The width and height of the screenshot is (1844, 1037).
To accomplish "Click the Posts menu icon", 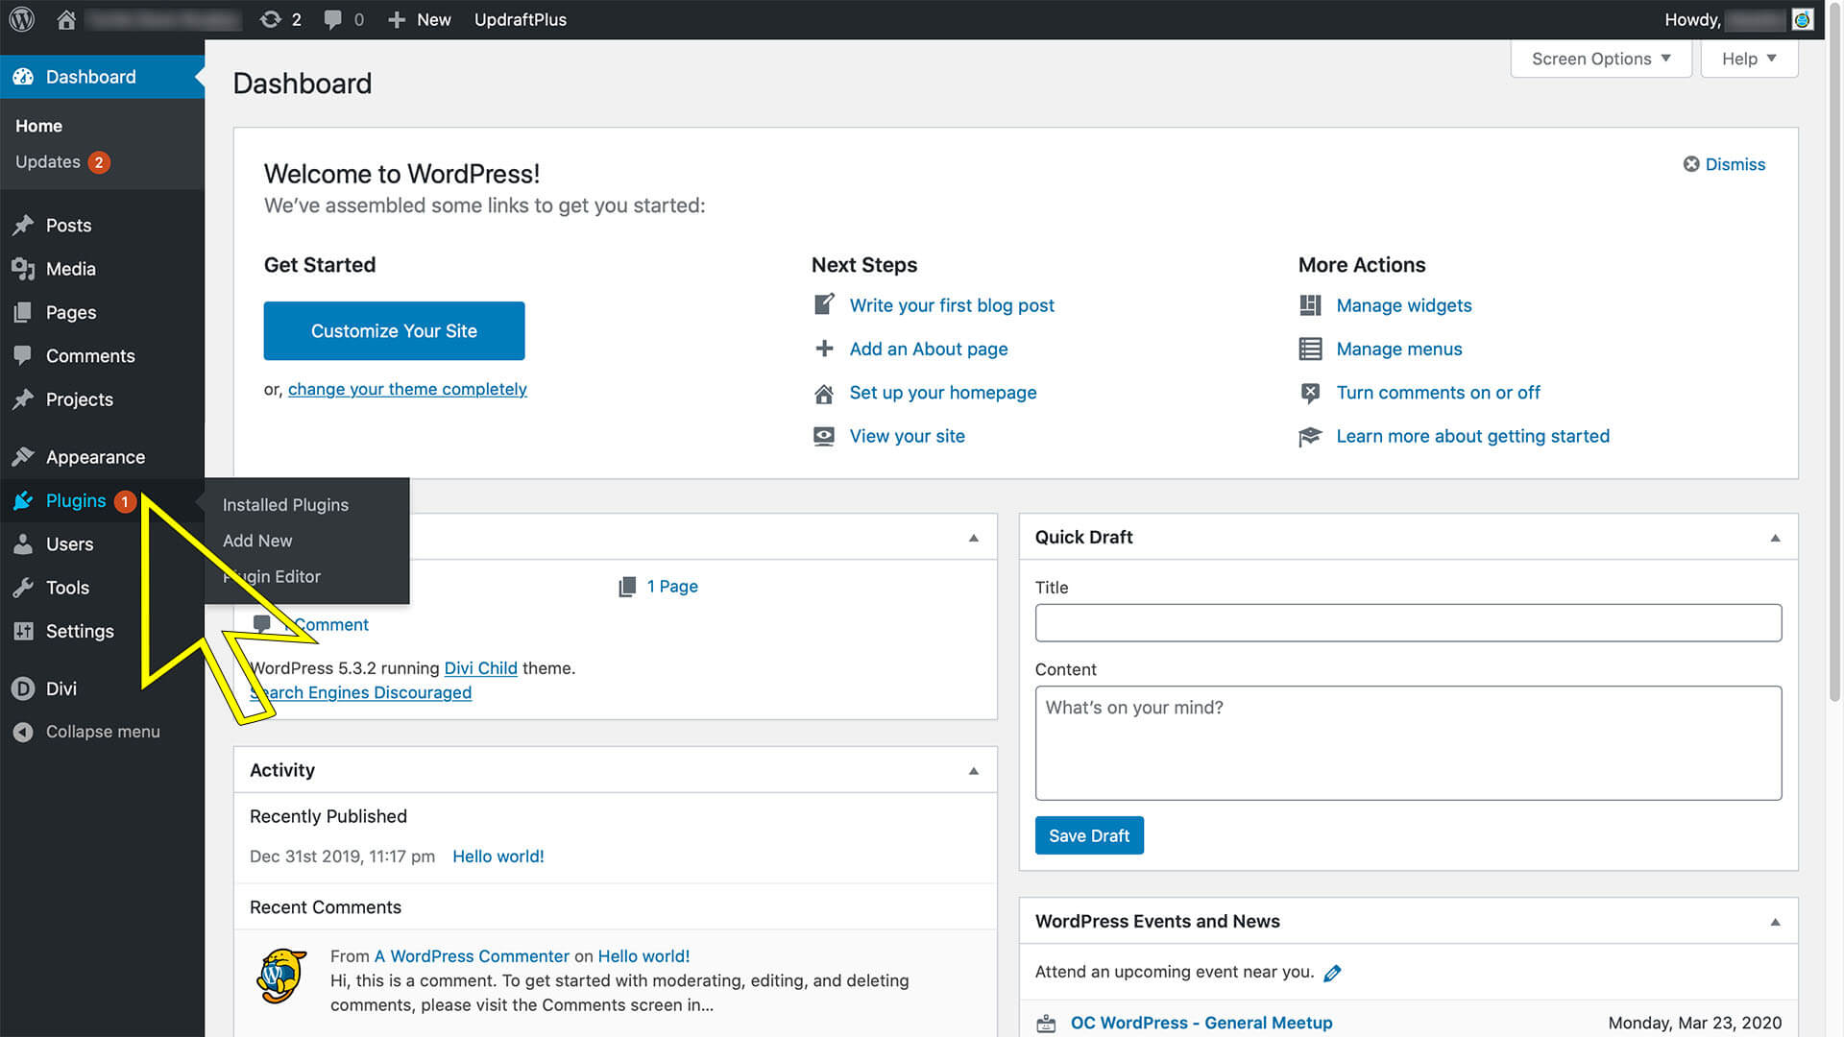I will [24, 224].
